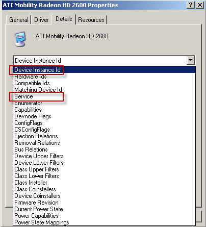Open the Driver tab
Viewport: 206px width, 227px height.
[x=41, y=20]
